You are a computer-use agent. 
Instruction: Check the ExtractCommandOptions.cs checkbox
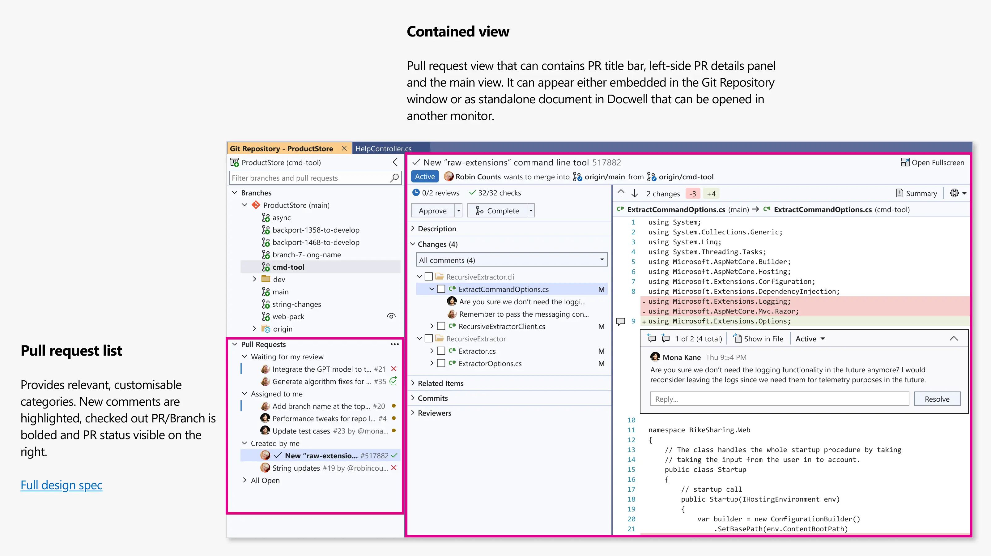click(x=441, y=289)
